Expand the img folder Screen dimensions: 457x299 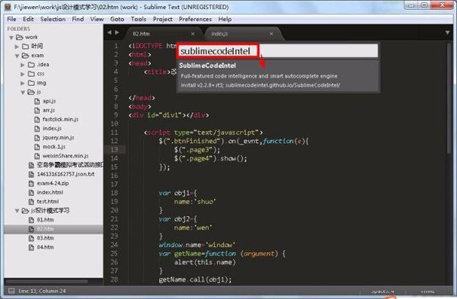tap(22, 83)
